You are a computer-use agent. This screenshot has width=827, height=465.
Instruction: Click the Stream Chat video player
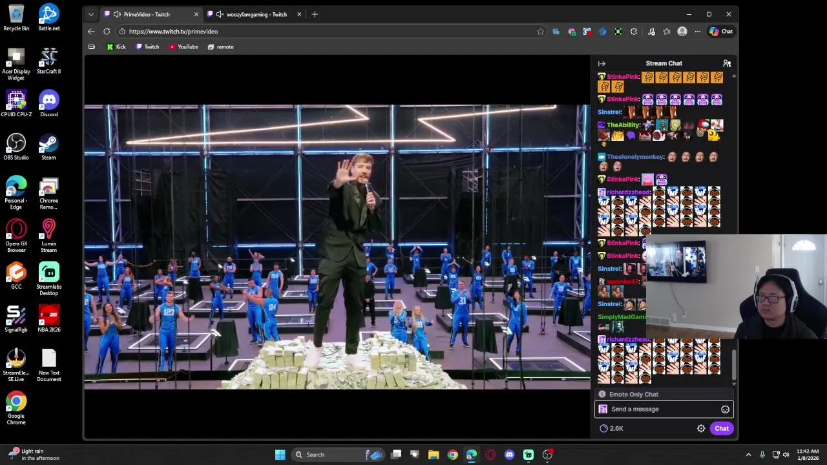tap(337, 247)
